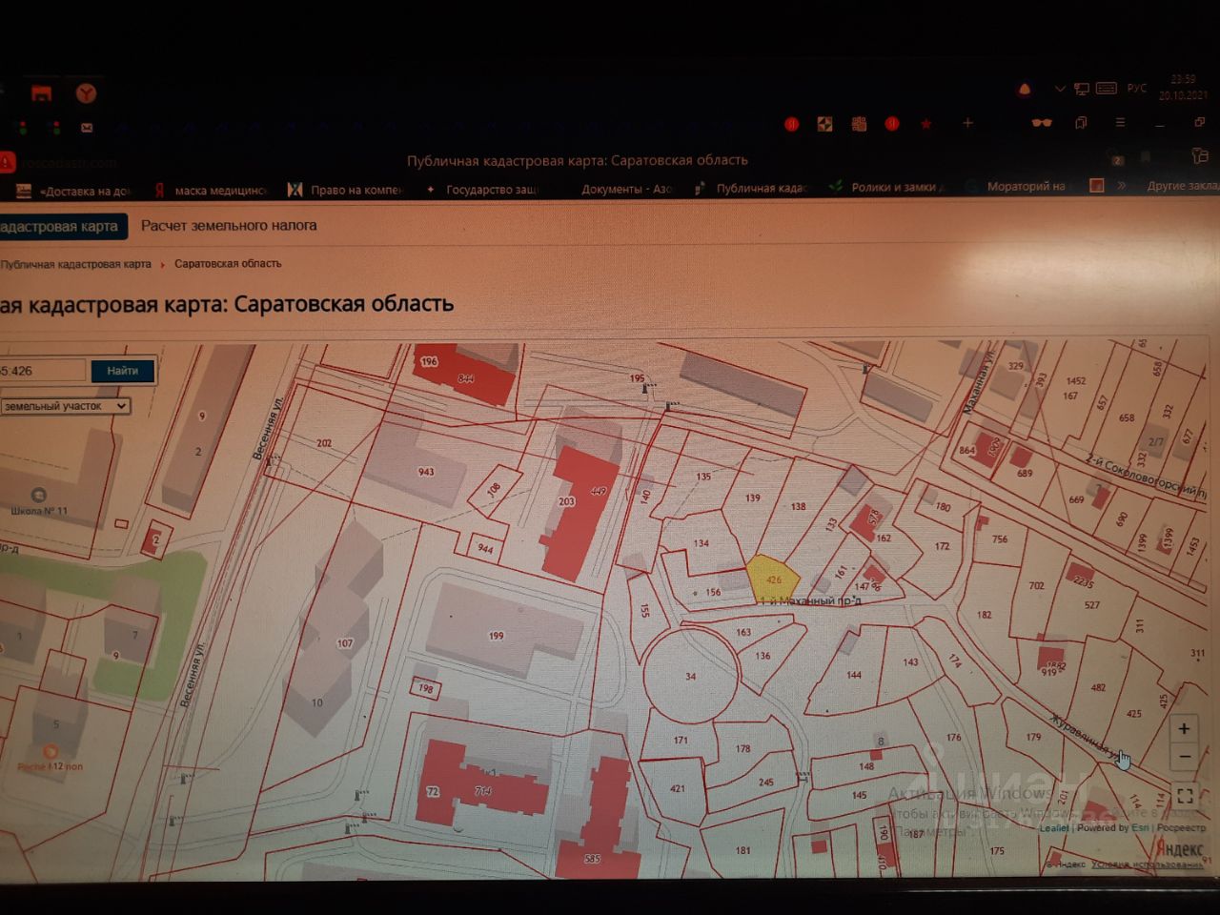This screenshot has width=1220, height=915.
Task: Open the 'Ролики и замки' bookmark
Action: point(885,188)
